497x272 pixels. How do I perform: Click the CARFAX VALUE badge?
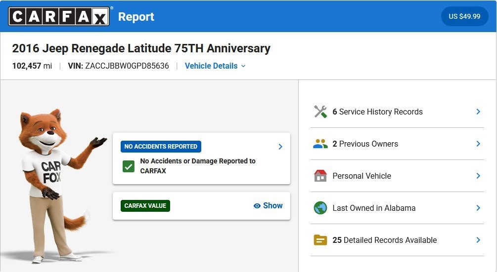point(145,205)
